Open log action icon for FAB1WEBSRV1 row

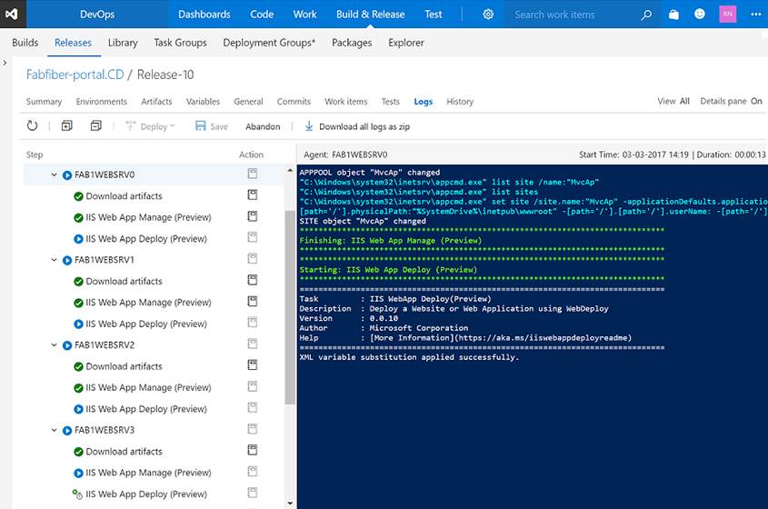253,258
